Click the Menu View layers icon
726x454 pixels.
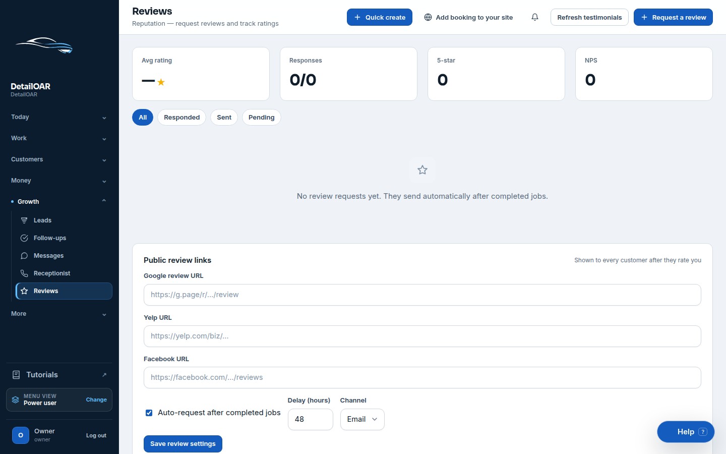(x=16, y=400)
